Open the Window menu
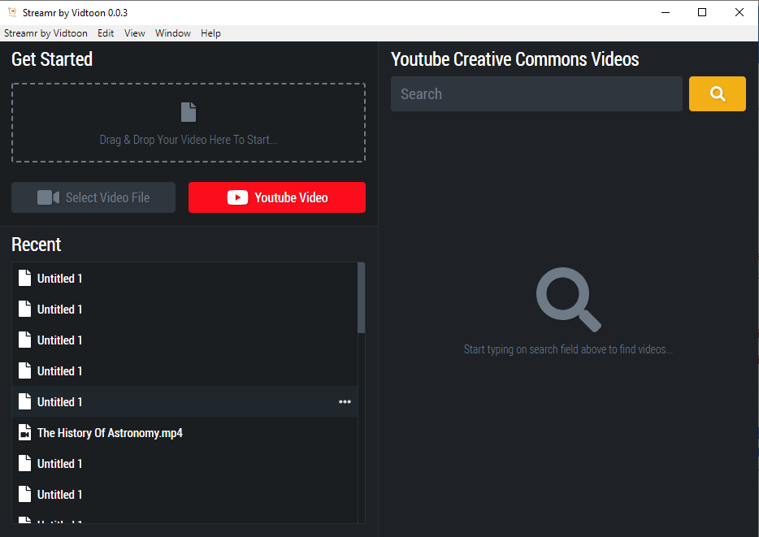The image size is (759, 537). pyautogui.click(x=173, y=32)
